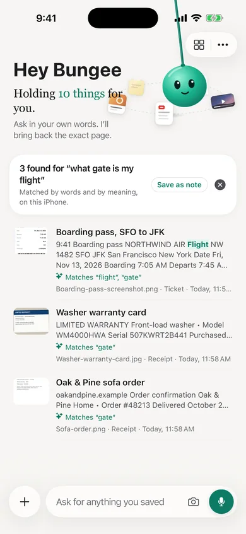246x534 pixels.
Task: Open Boarding pass, SFO to JFK result
Action: pos(123,261)
